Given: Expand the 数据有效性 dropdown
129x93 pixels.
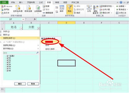Looking at the screenshot, I should (113, 6).
